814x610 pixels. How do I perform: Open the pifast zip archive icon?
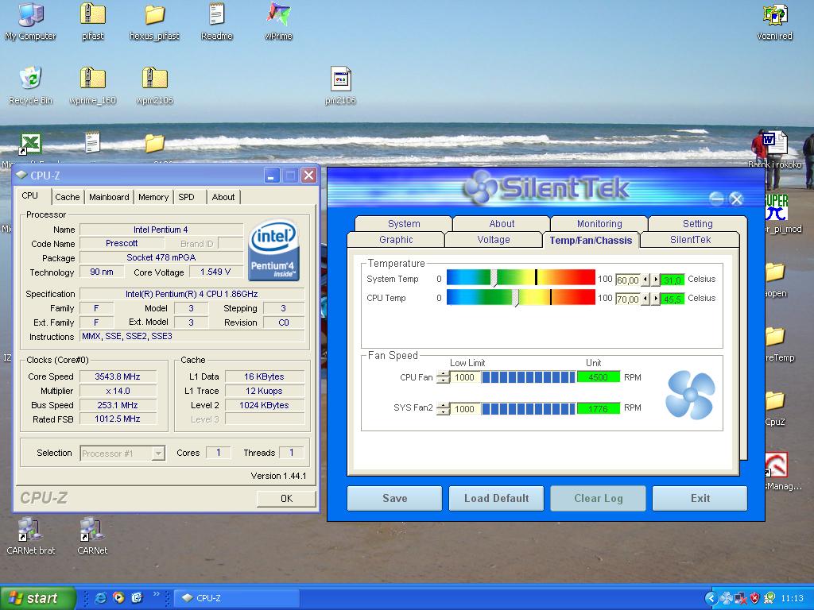pyautogui.click(x=92, y=21)
